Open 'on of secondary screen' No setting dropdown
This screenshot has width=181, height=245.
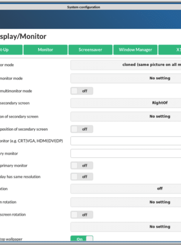[x=126, y=116]
